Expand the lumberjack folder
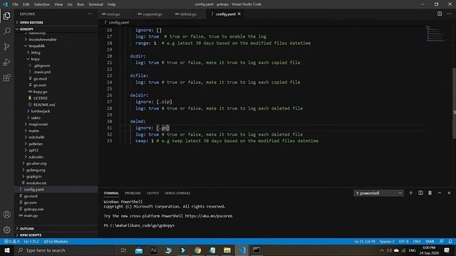Viewport: 456px width, 256px height. click(41, 111)
